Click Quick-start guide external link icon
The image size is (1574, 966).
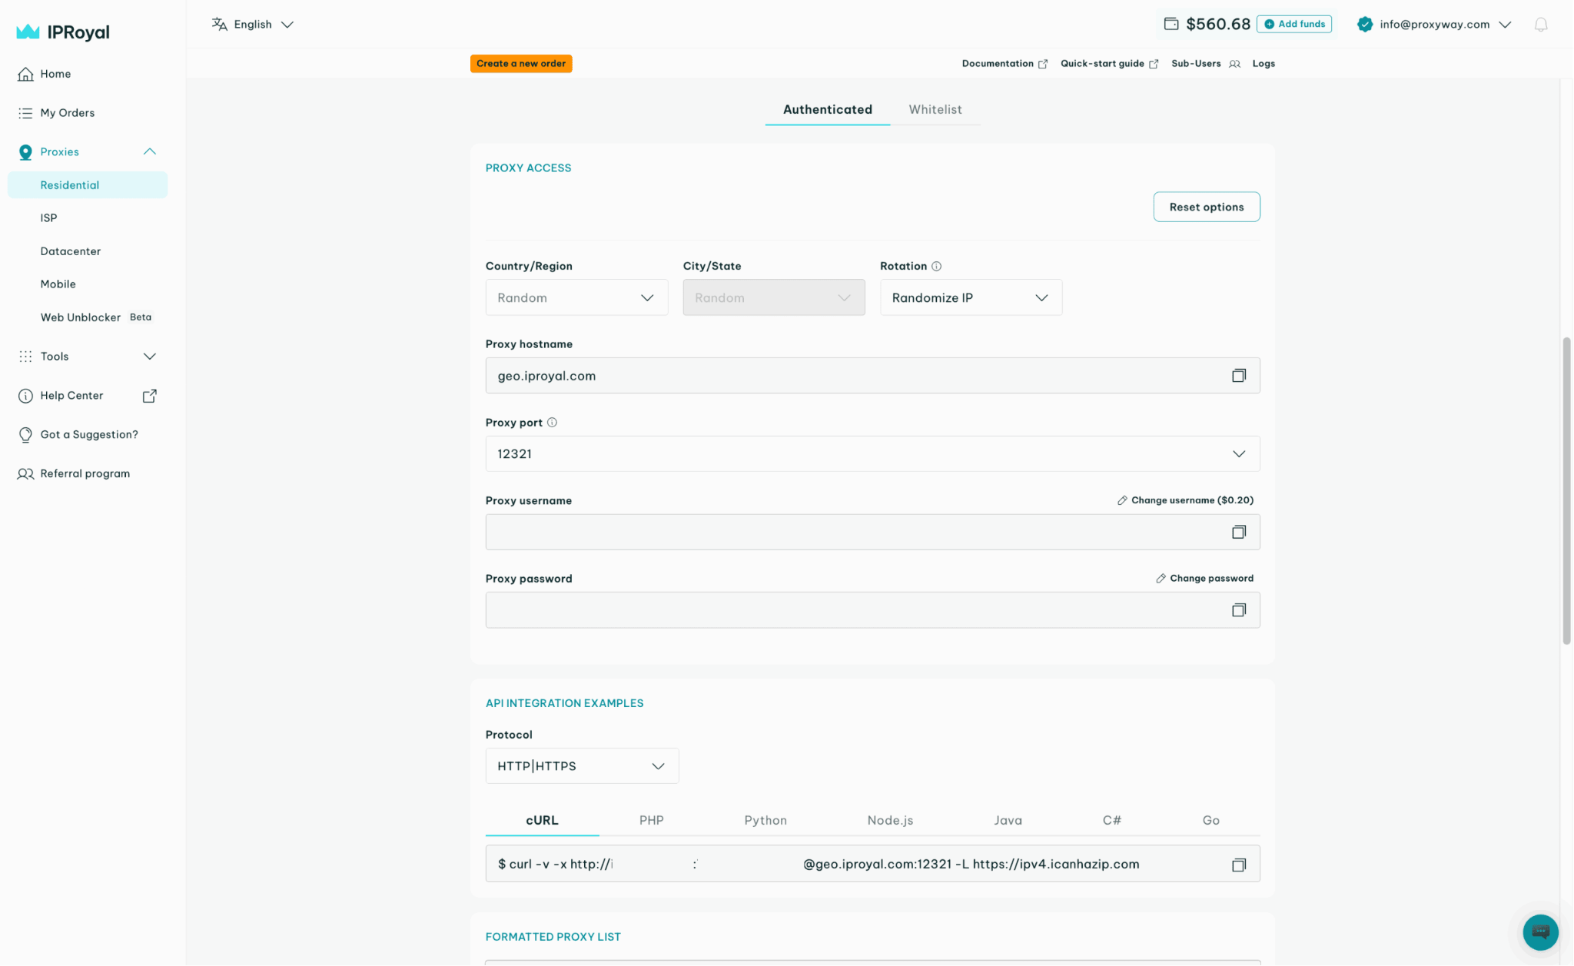(x=1154, y=64)
